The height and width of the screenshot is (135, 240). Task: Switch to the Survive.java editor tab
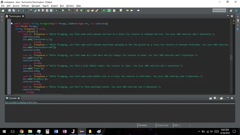(x=14, y=16)
